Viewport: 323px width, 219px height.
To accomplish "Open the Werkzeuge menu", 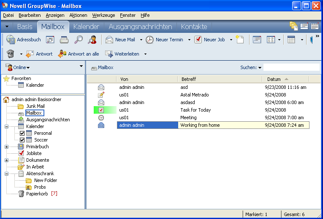I will click(103, 15).
